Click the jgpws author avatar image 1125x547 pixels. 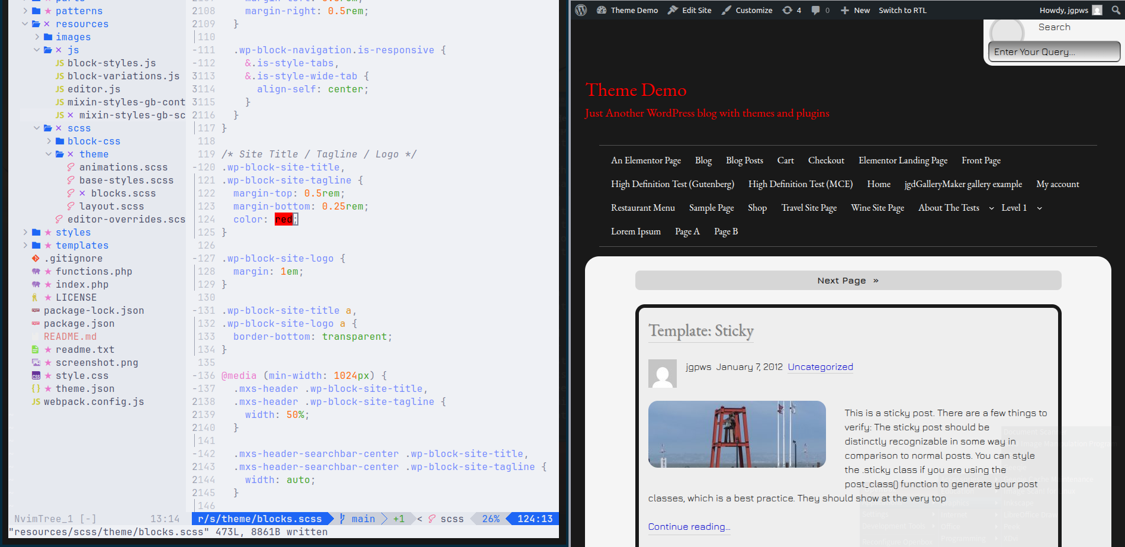(x=662, y=374)
